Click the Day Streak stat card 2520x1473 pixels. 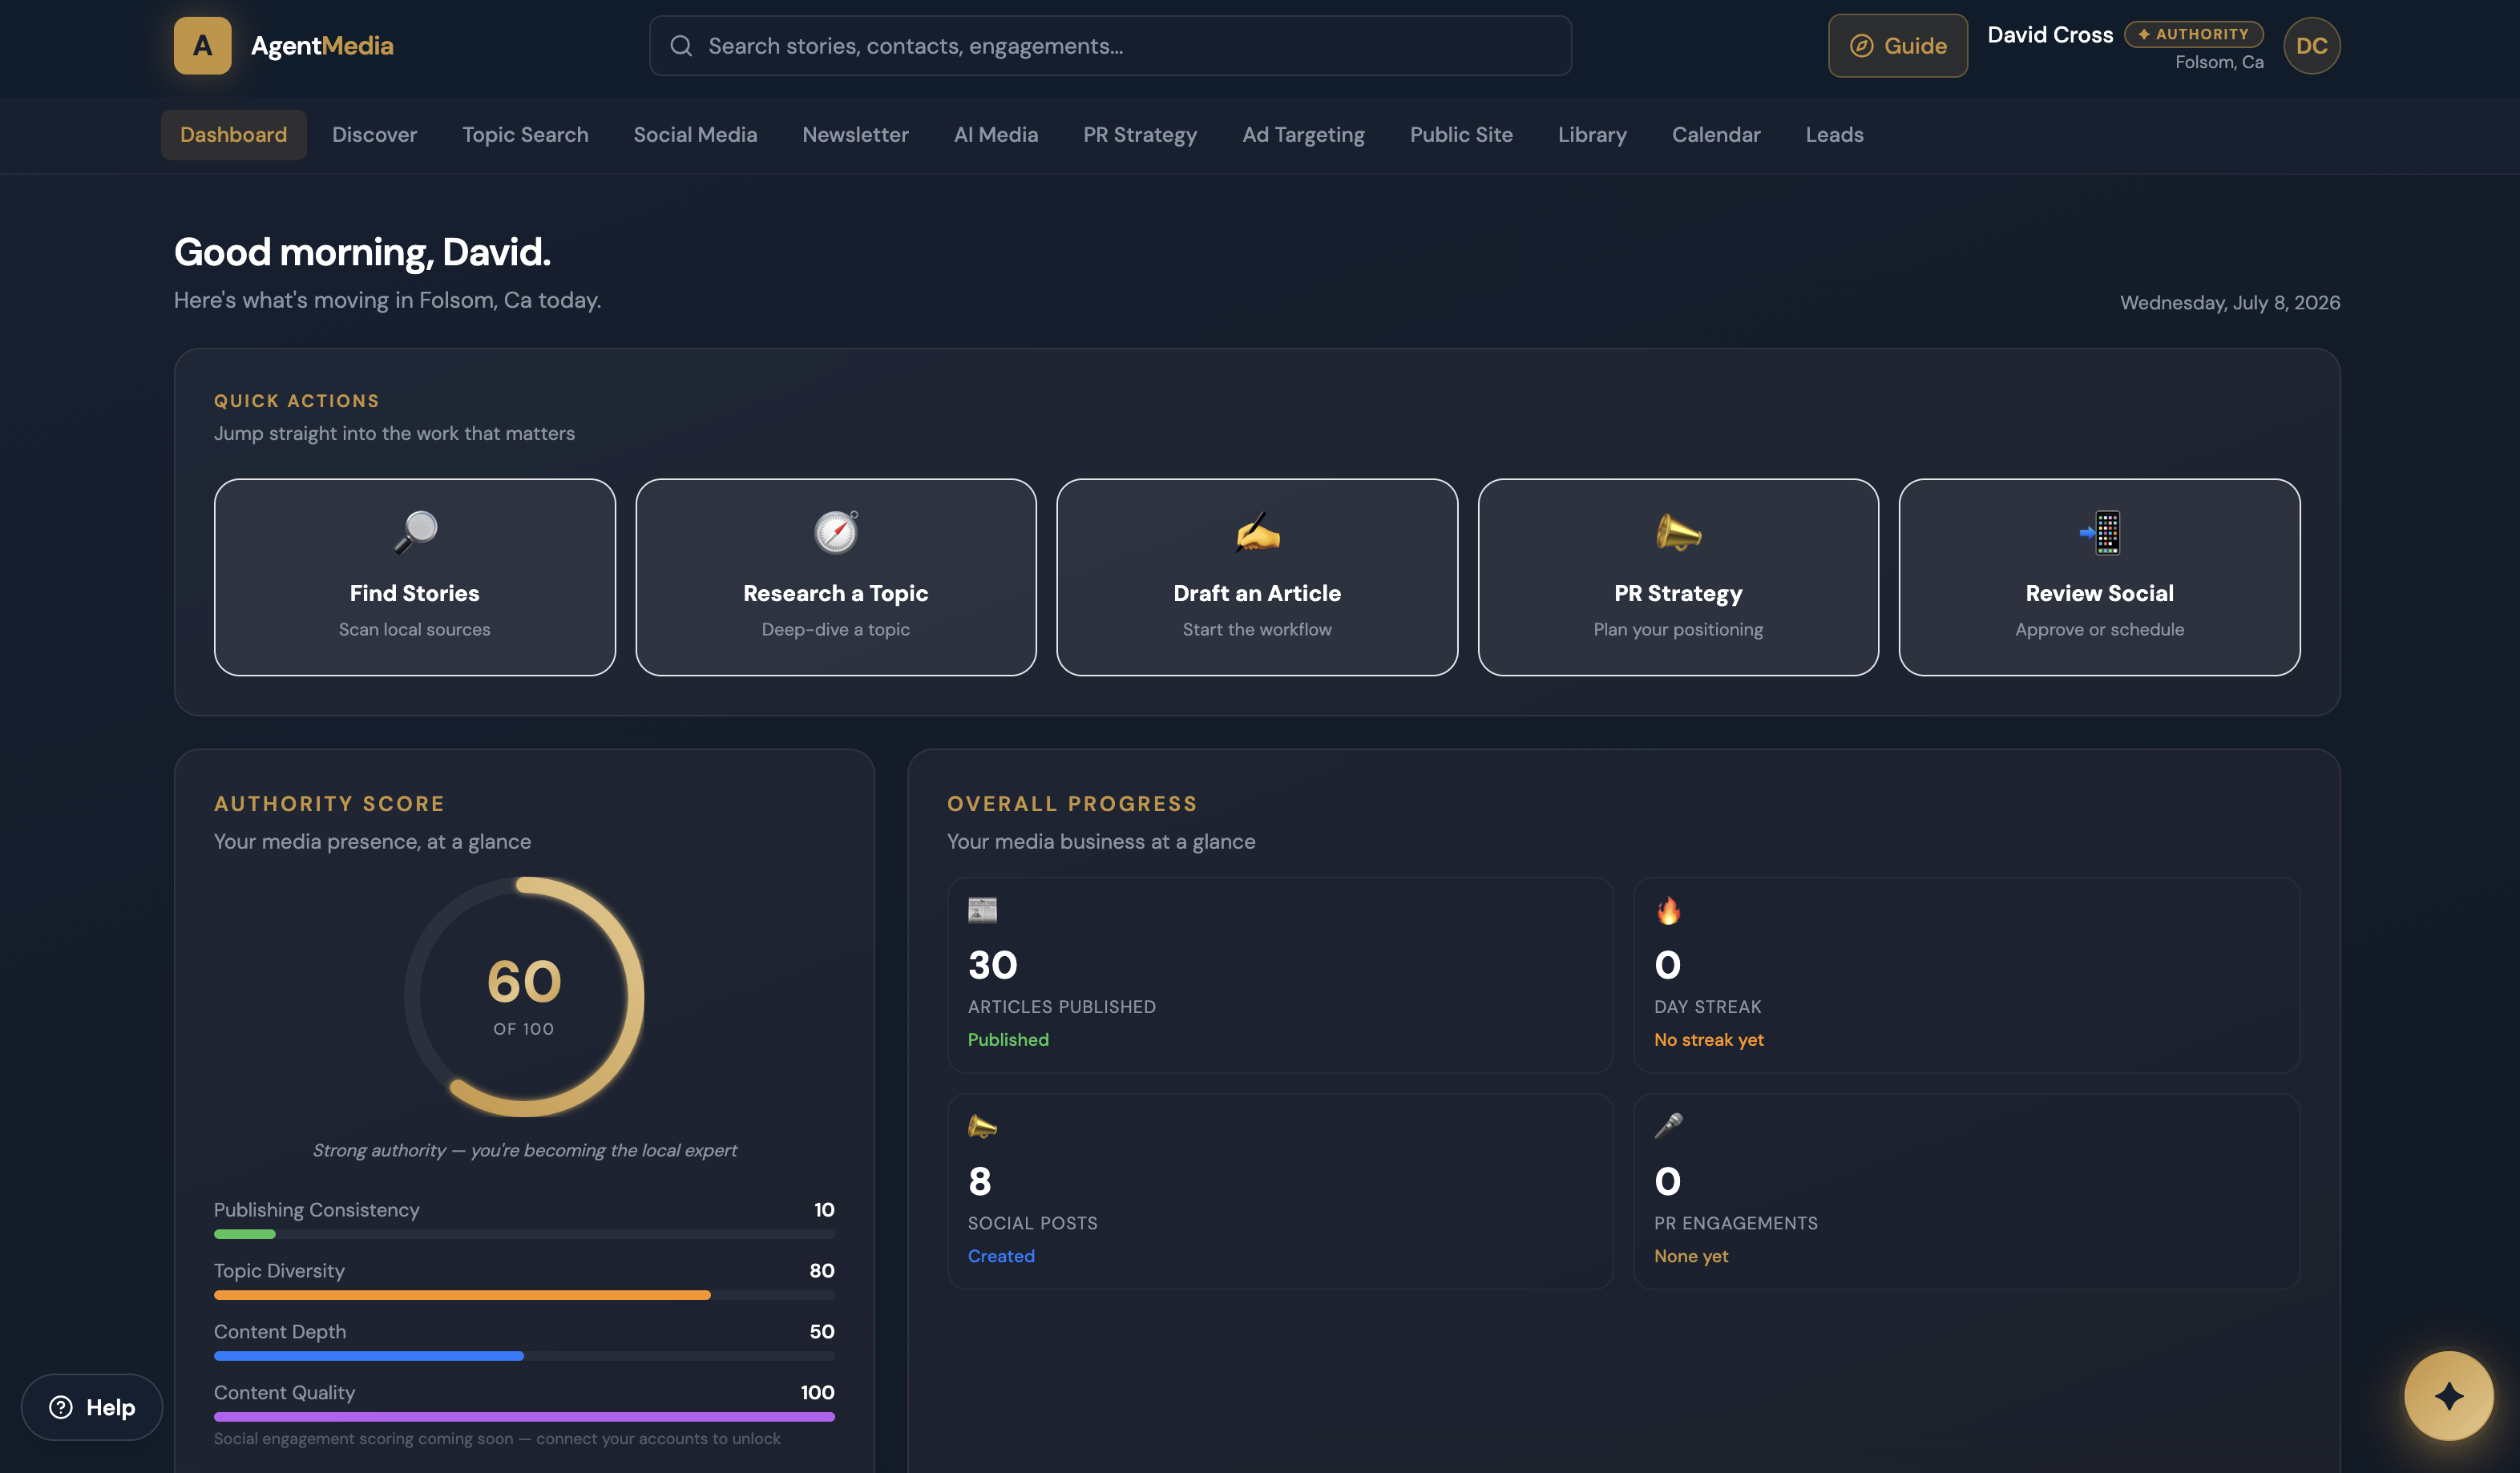coord(1966,975)
